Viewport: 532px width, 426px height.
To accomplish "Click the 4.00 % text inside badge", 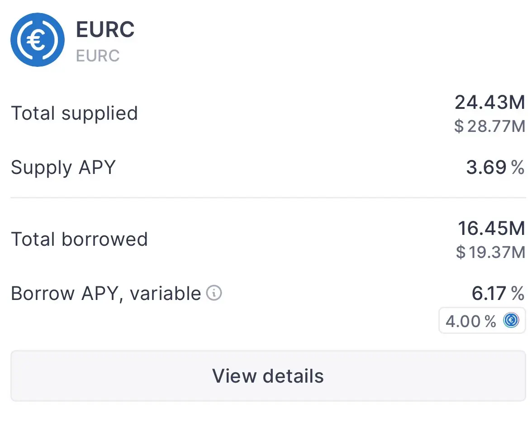I will (471, 321).
